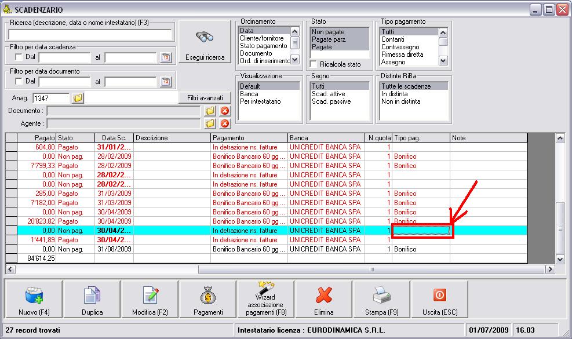The height and width of the screenshot is (339, 572).
Task: Select Cliente/fornitore in Ordinamento list
Action: pyautogui.click(x=261, y=38)
